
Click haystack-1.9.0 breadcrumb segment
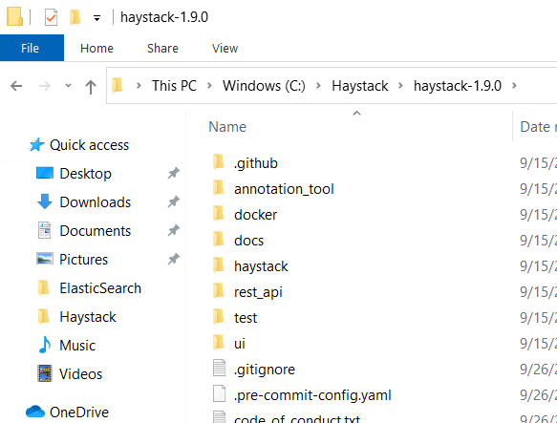click(x=458, y=86)
